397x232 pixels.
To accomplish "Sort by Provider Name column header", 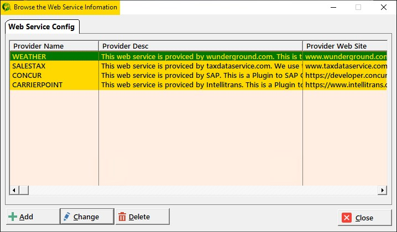I will (x=54, y=46).
